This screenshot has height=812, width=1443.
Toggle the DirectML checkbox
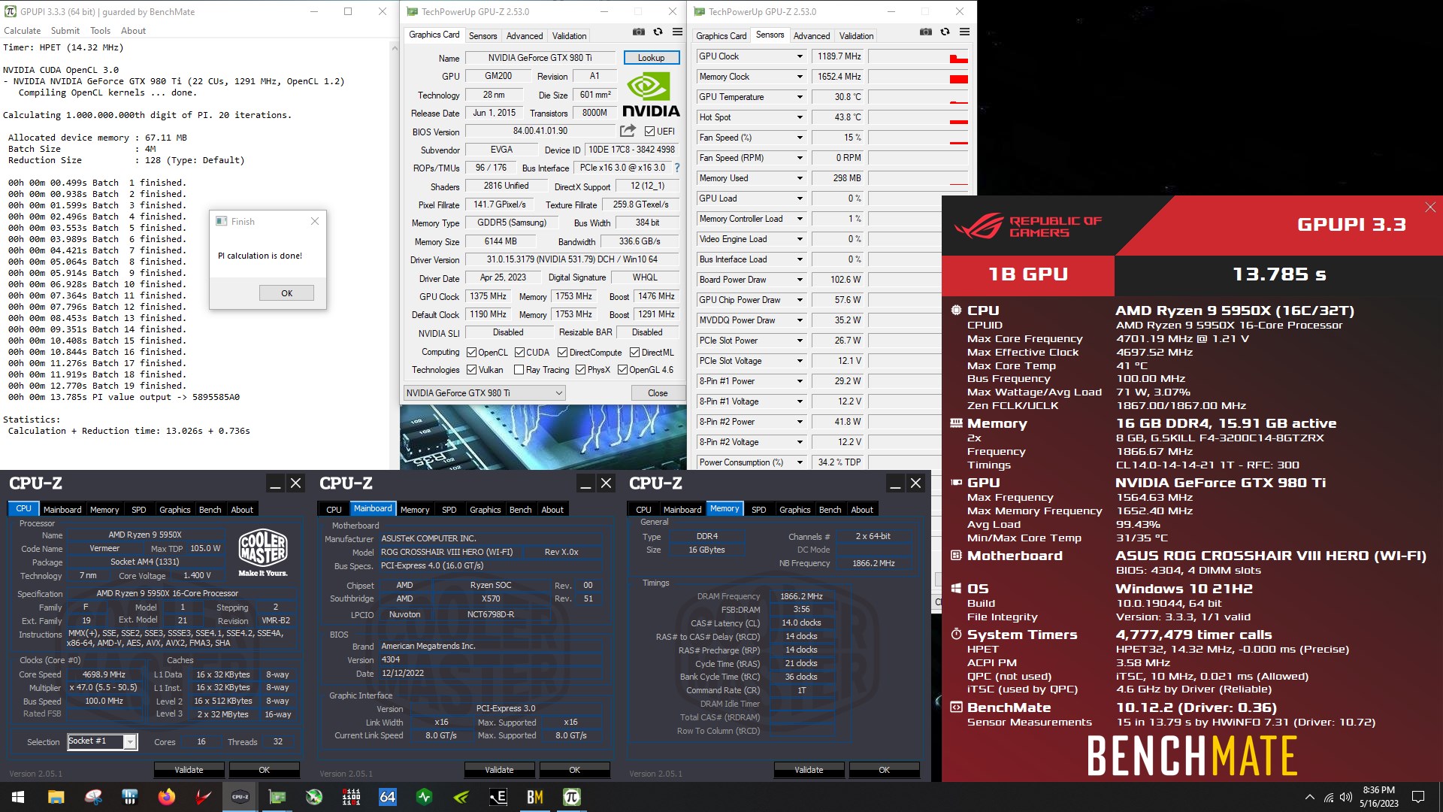(634, 352)
